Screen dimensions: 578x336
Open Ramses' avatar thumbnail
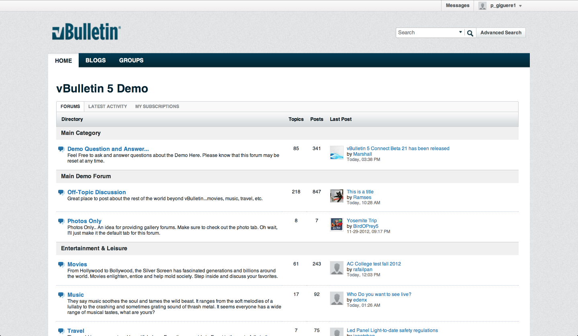click(x=337, y=196)
